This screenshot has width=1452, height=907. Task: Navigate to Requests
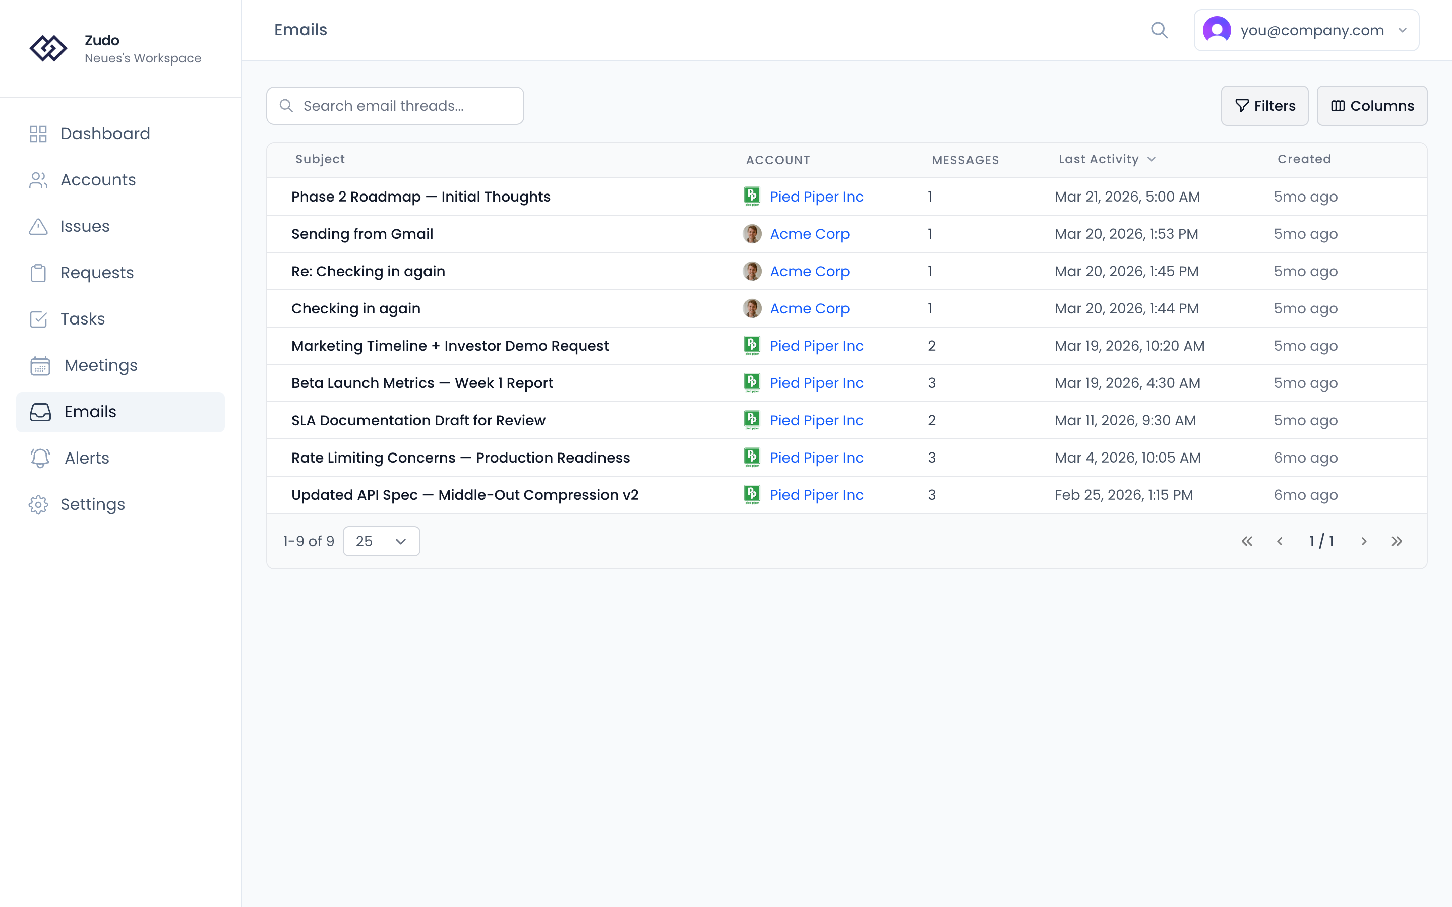pos(120,273)
